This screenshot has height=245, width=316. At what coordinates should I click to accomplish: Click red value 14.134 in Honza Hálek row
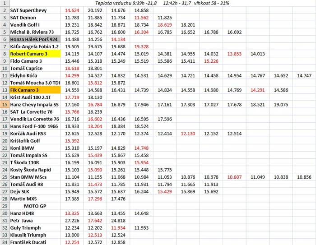[x=118, y=40]
